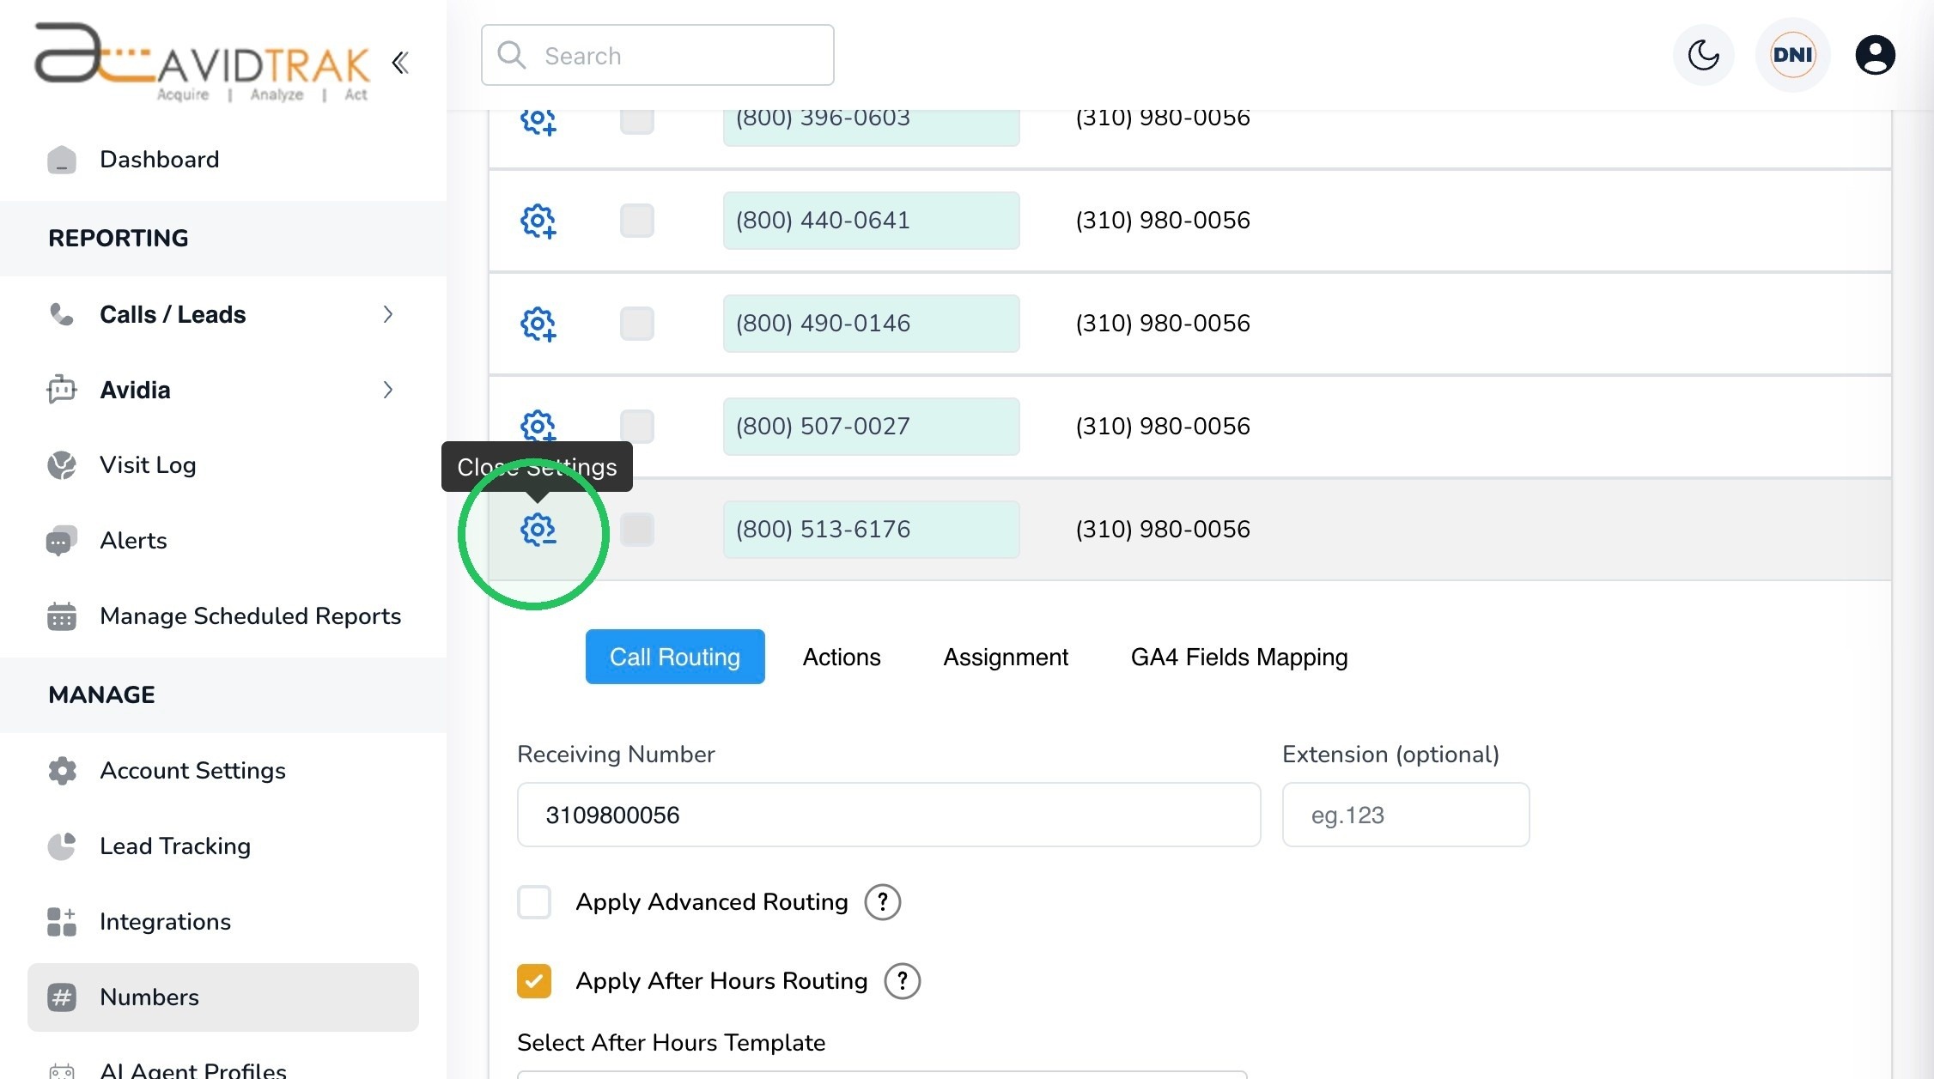Open the DNI badge icon
This screenshot has width=1934, height=1079.
(x=1793, y=55)
